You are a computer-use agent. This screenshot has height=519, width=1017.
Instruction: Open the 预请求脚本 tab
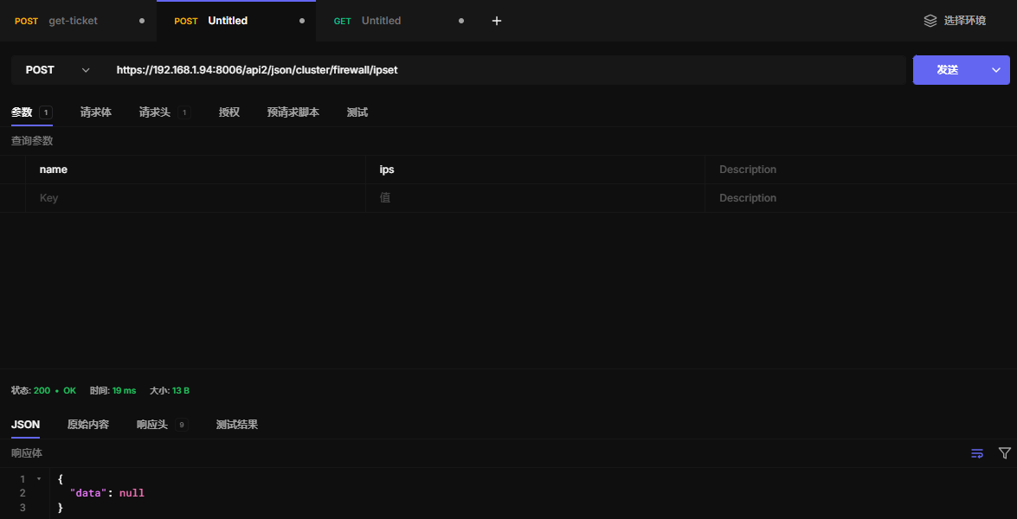293,112
